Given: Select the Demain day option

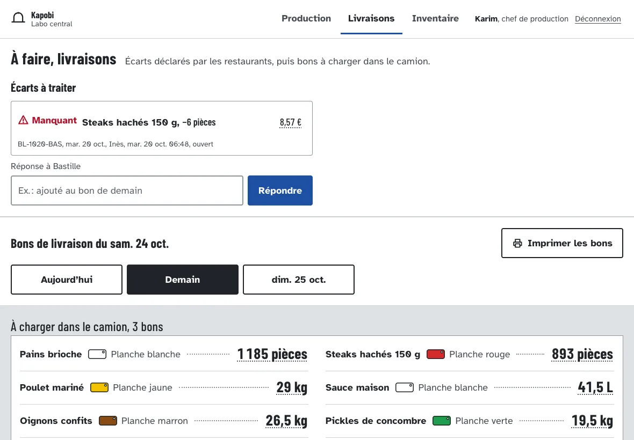Looking at the screenshot, I should tap(182, 280).
